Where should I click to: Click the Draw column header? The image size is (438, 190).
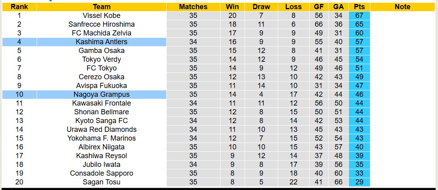[261, 7]
